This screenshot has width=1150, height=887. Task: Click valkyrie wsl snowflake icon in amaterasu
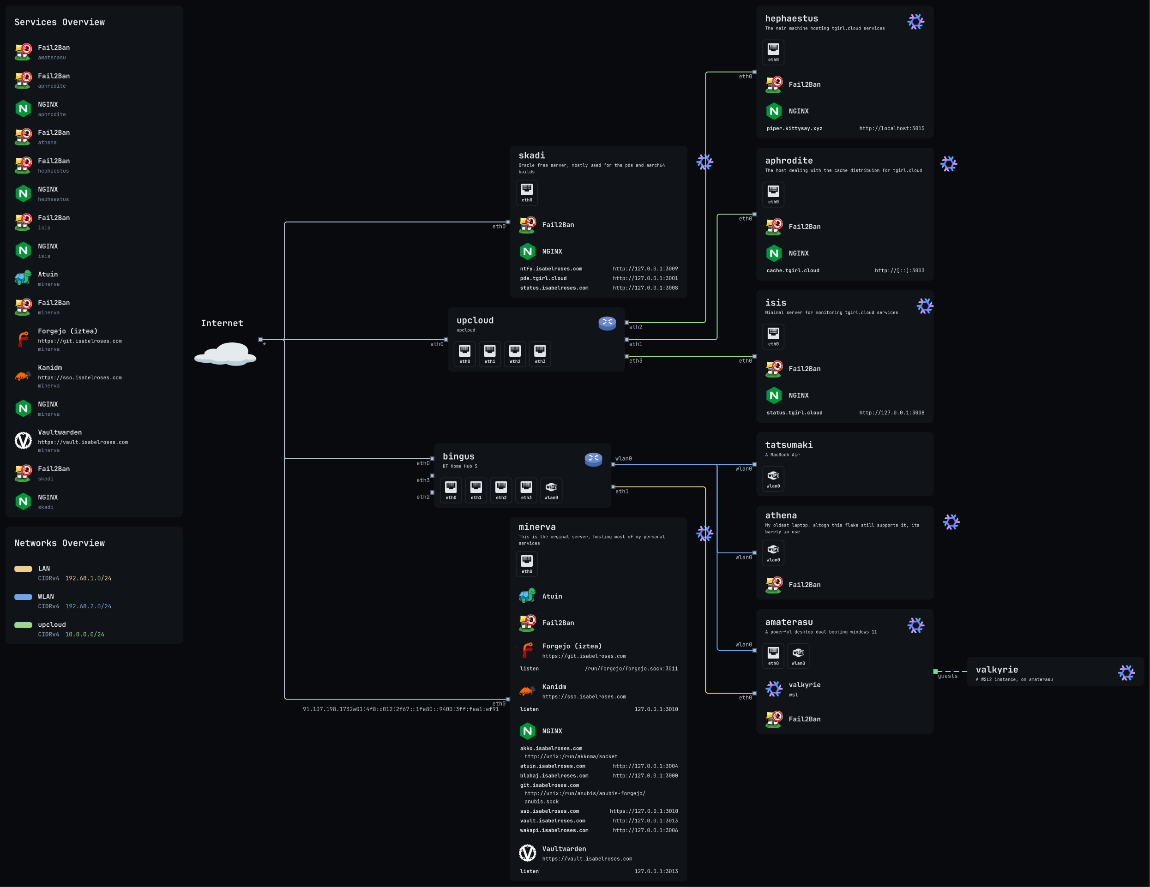coord(773,689)
